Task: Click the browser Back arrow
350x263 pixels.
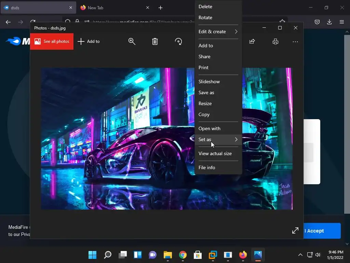Action: point(8,22)
